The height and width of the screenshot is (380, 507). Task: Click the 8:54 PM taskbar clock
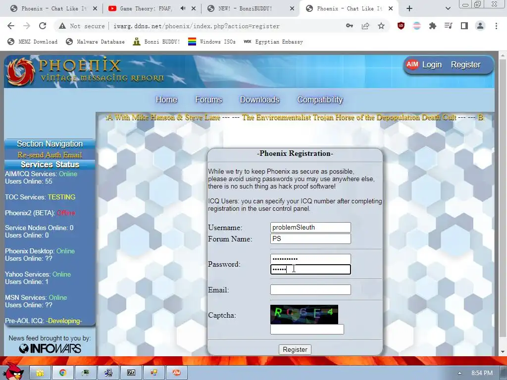[482, 373]
